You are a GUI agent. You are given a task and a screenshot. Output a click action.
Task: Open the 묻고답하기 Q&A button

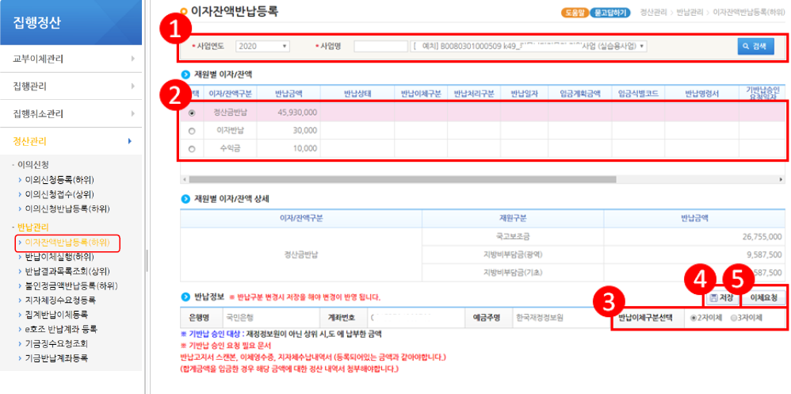point(610,12)
